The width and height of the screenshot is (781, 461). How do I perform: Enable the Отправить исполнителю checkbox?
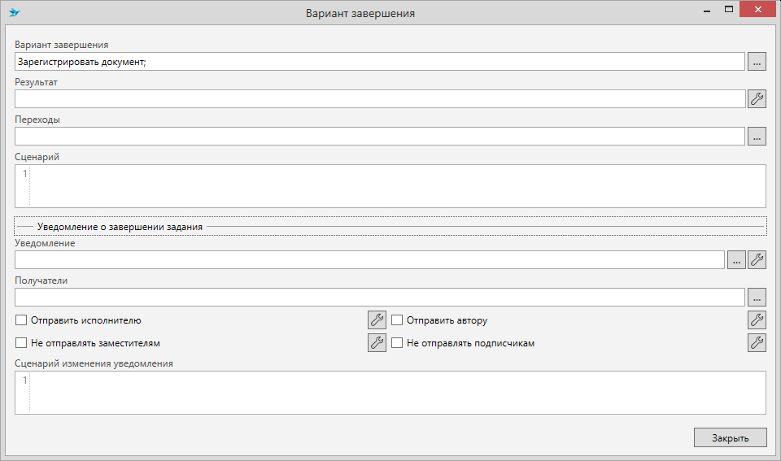click(x=22, y=320)
